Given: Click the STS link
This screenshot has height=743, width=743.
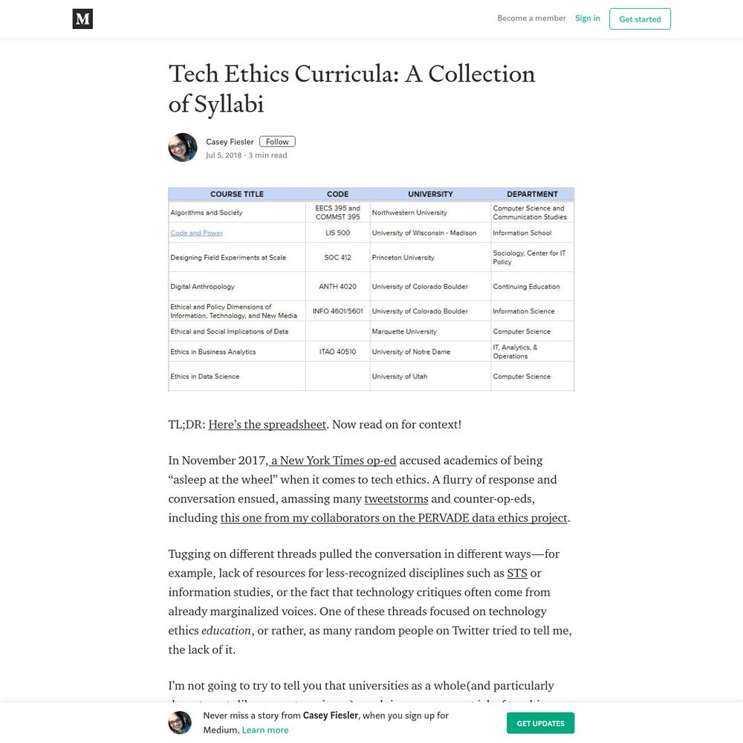Looking at the screenshot, I should pyautogui.click(x=517, y=573).
